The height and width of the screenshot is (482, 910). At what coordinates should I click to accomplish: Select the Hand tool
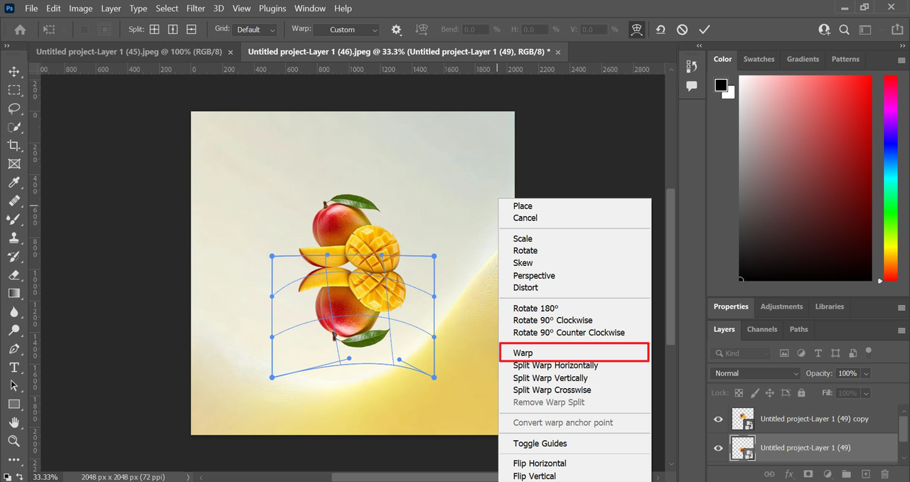pos(14,423)
